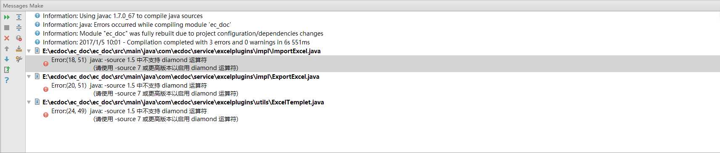Click the wrench compiler settings icon
This screenshot has height=153, width=720.
[19, 59]
